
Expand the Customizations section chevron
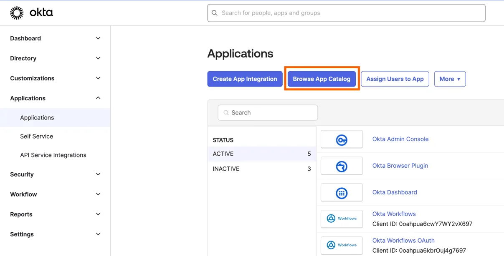coord(98,78)
